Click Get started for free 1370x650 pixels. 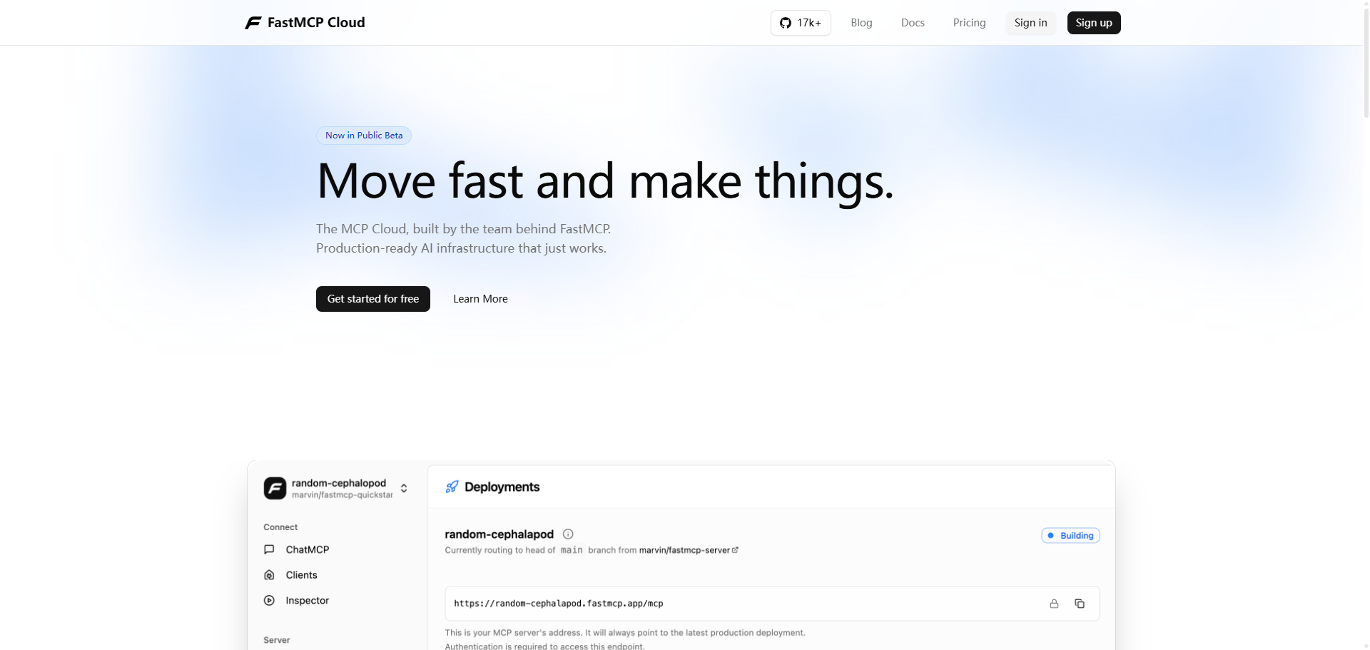coord(372,299)
